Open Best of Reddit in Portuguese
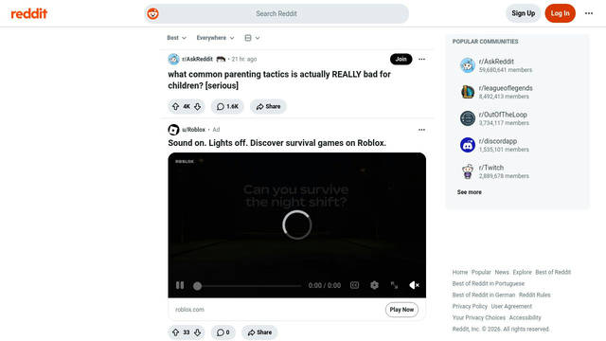The height and width of the screenshot is (341, 606). tap(489, 283)
